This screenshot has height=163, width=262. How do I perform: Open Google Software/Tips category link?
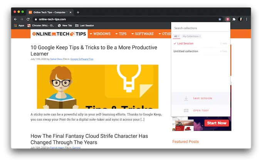click(82, 59)
